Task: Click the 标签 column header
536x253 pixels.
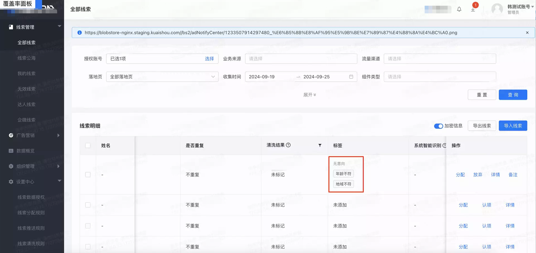Action: click(338, 145)
